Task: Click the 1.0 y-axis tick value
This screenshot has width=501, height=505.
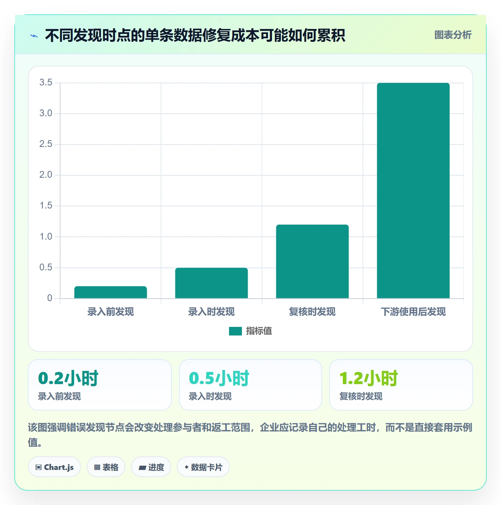Action: tap(46, 237)
